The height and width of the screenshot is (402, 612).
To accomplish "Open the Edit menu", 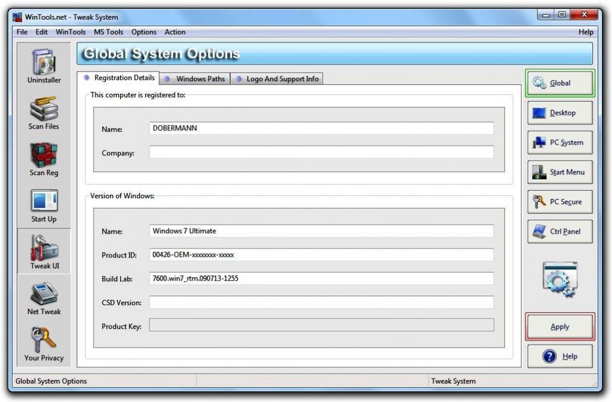I will point(41,32).
